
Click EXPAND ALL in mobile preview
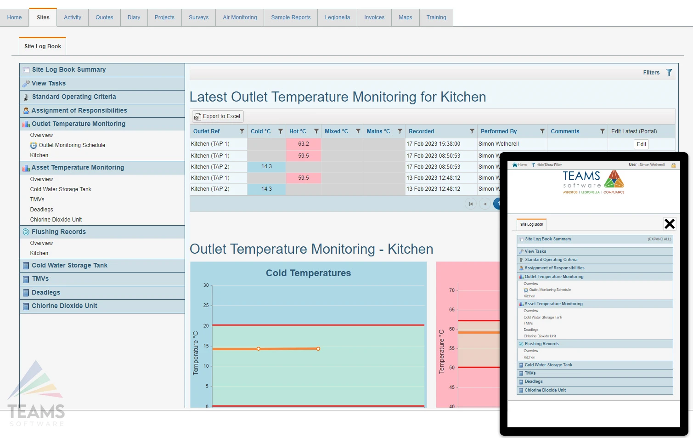[659, 239]
